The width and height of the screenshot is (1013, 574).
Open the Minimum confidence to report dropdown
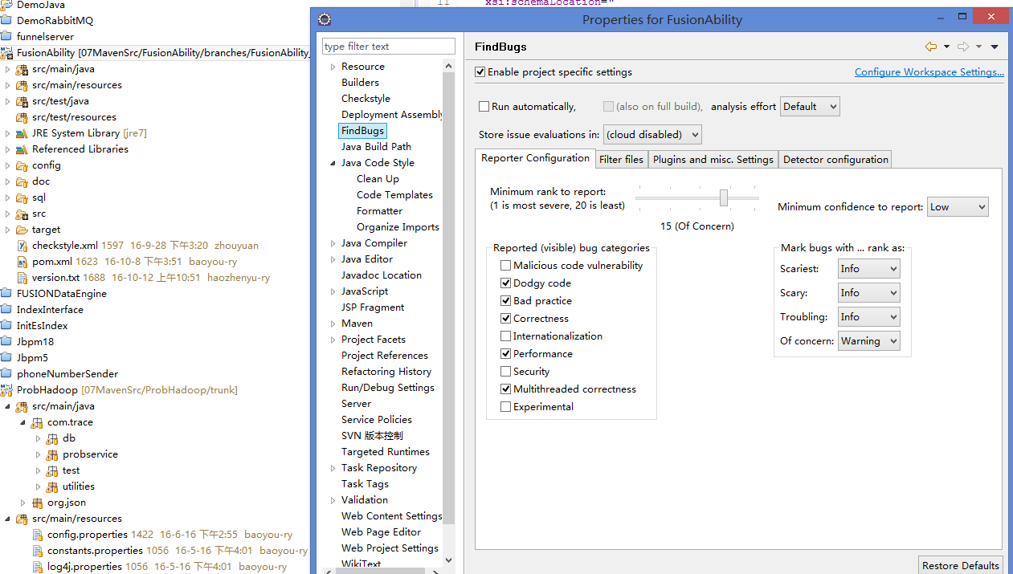point(958,207)
